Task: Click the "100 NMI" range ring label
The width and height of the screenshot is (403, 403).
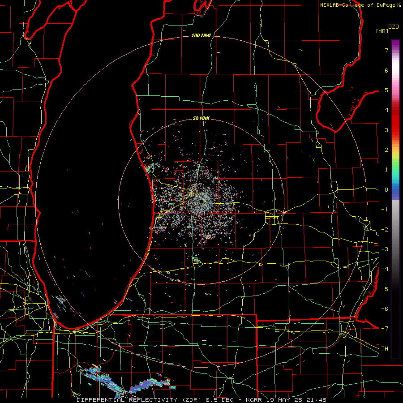Action: [x=201, y=35]
